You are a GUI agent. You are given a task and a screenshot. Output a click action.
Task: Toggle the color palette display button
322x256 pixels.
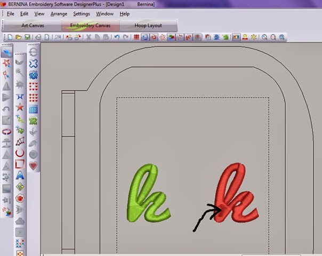pyautogui.click(x=236, y=37)
